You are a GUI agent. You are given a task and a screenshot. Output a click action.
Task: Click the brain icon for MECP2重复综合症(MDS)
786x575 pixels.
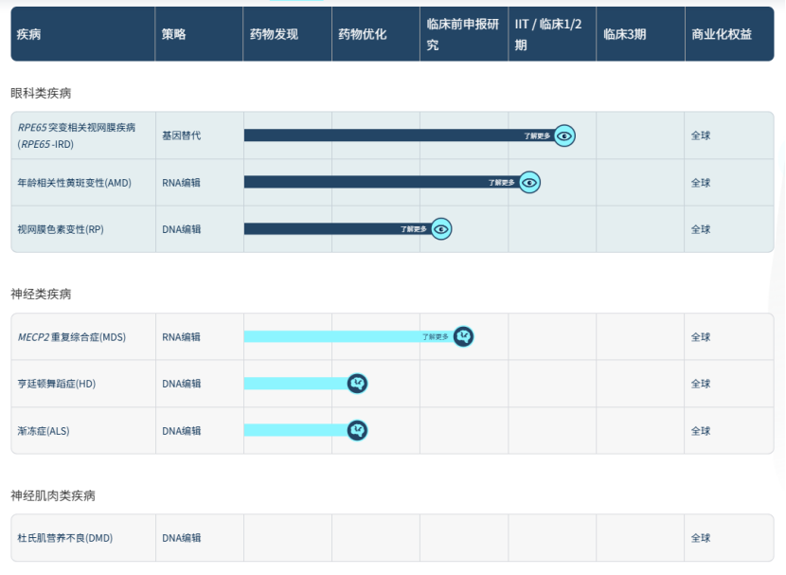pyautogui.click(x=462, y=336)
